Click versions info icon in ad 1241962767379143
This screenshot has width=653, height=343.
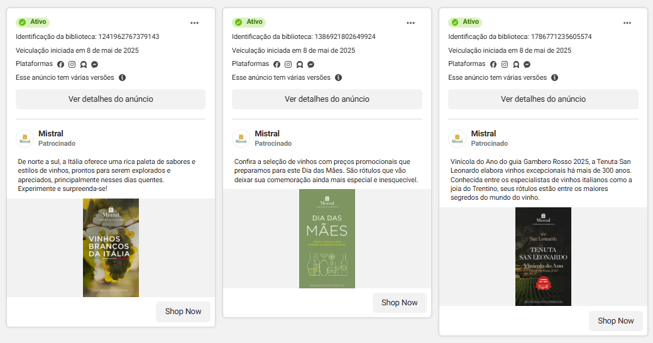[122, 77]
